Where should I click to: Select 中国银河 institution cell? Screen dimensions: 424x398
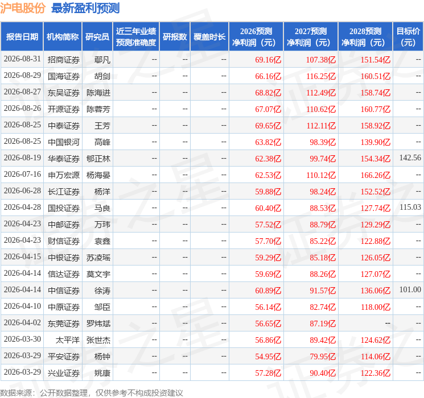click(x=64, y=142)
